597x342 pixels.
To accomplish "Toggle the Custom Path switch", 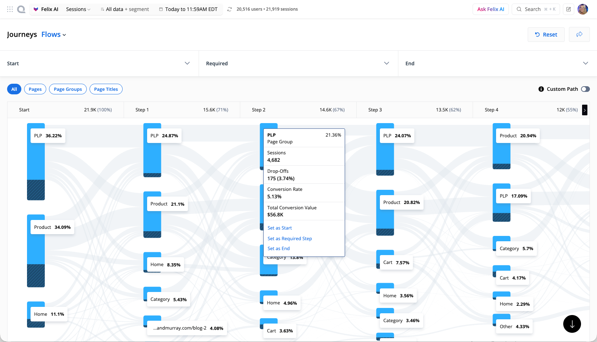I will 585,89.
